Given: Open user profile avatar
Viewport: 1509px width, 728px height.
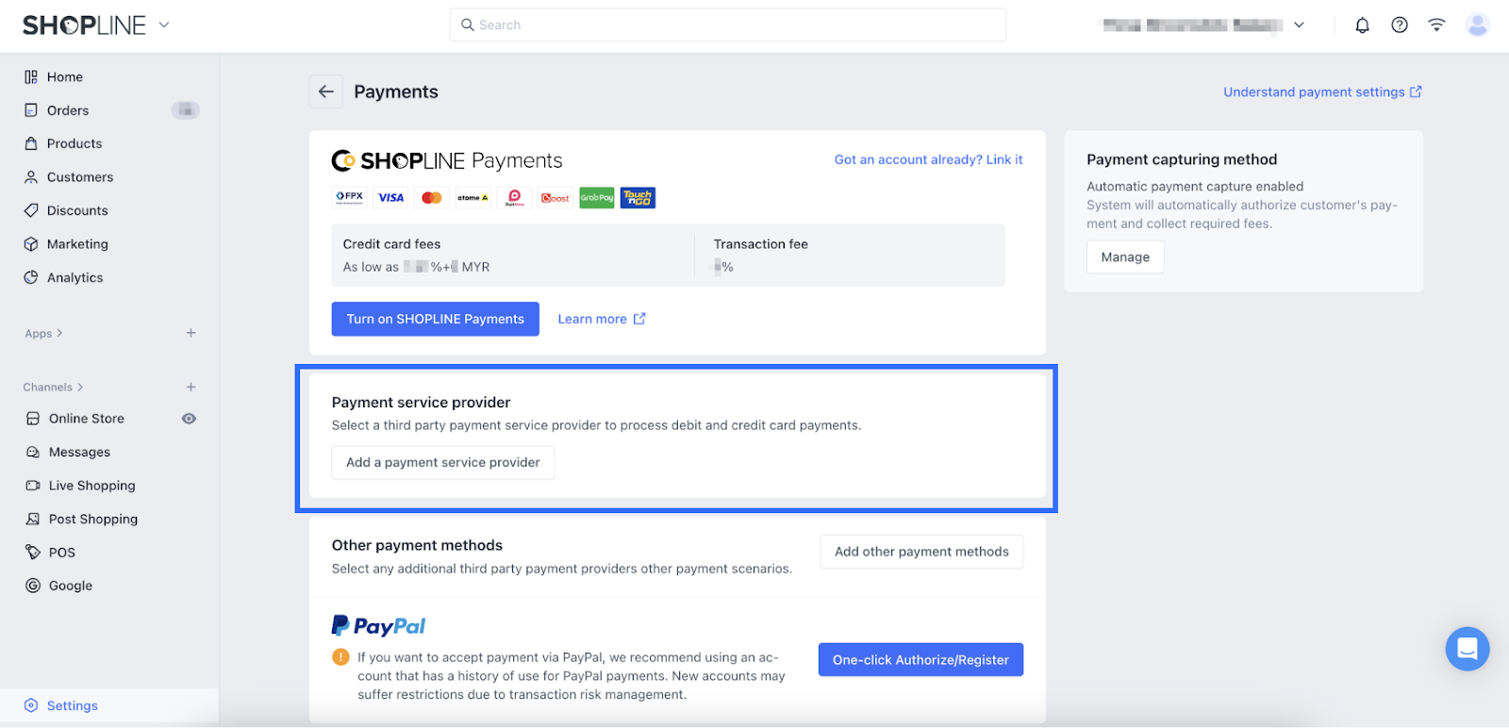Looking at the screenshot, I should 1478,25.
